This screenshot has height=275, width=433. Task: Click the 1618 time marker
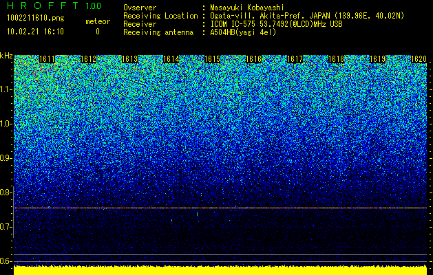[337, 59]
